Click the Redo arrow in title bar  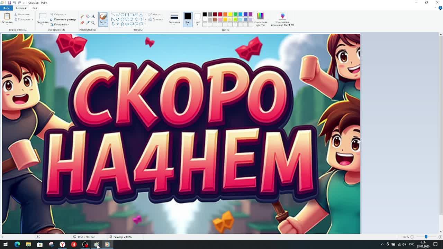click(x=19, y=2)
